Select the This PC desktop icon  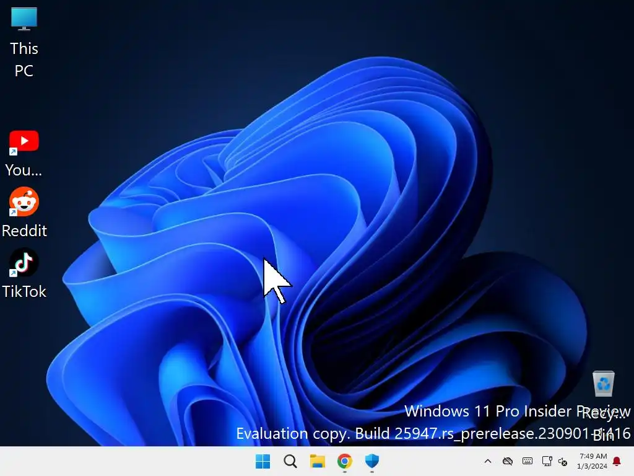pos(24,42)
